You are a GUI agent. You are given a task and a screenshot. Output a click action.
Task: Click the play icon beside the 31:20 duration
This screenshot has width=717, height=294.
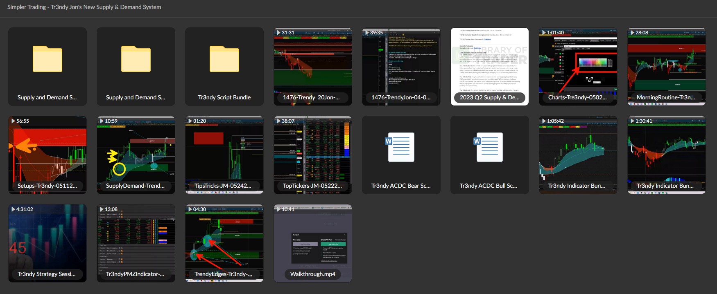point(190,121)
